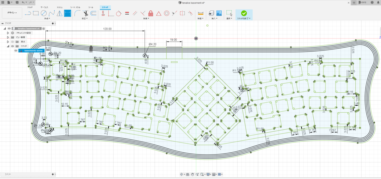
Task: Apply the Collinear constraint
Action: tap(174, 13)
